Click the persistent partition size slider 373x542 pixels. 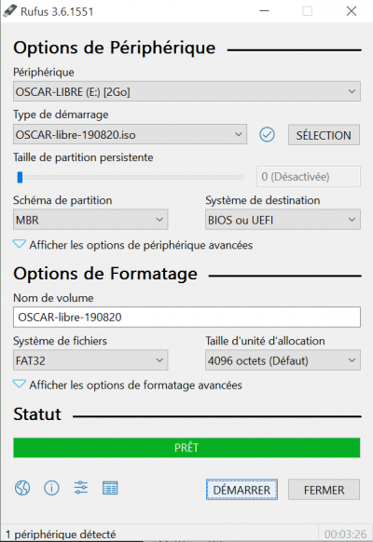point(130,177)
